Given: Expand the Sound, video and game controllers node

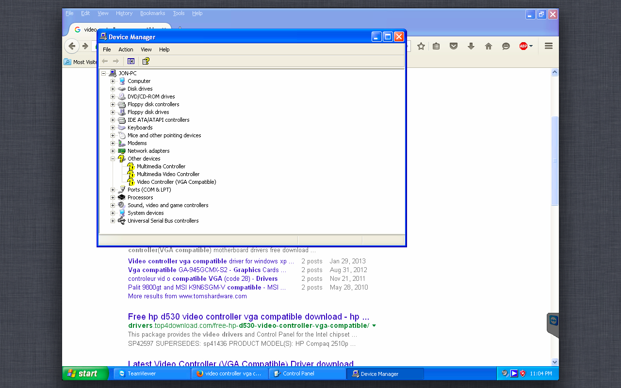Looking at the screenshot, I should pyautogui.click(x=112, y=205).
